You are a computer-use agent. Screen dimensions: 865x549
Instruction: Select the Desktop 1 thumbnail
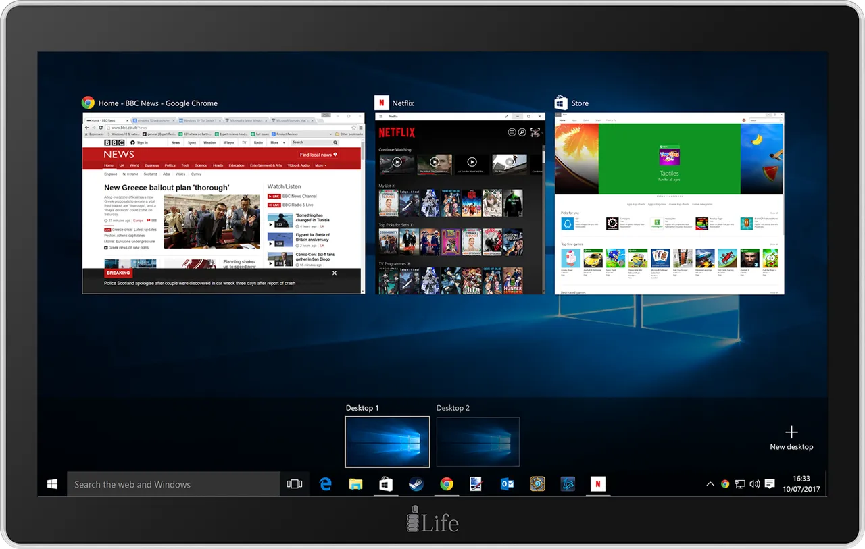tap(387, 442)
